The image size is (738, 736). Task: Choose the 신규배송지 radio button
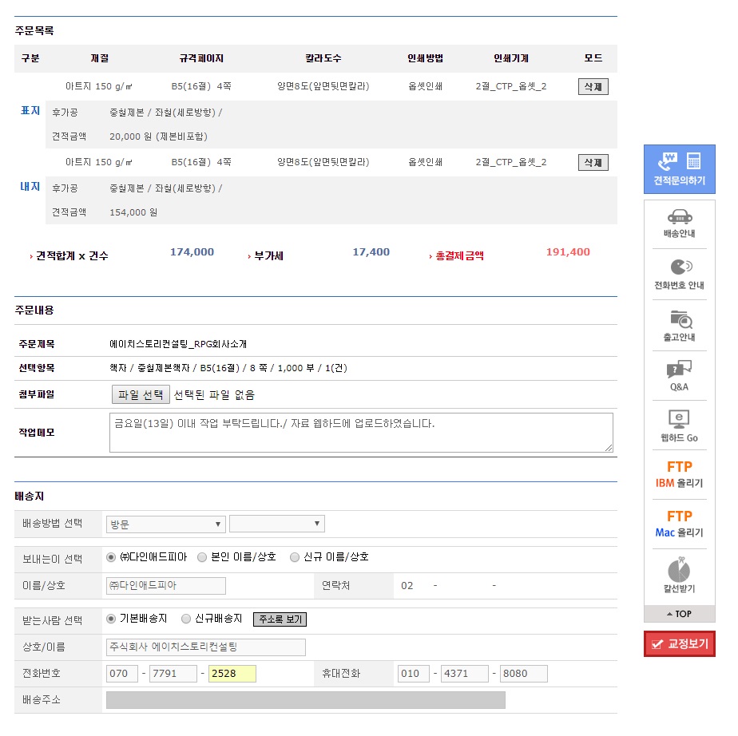pyautogui.click(x=186, y=619)
